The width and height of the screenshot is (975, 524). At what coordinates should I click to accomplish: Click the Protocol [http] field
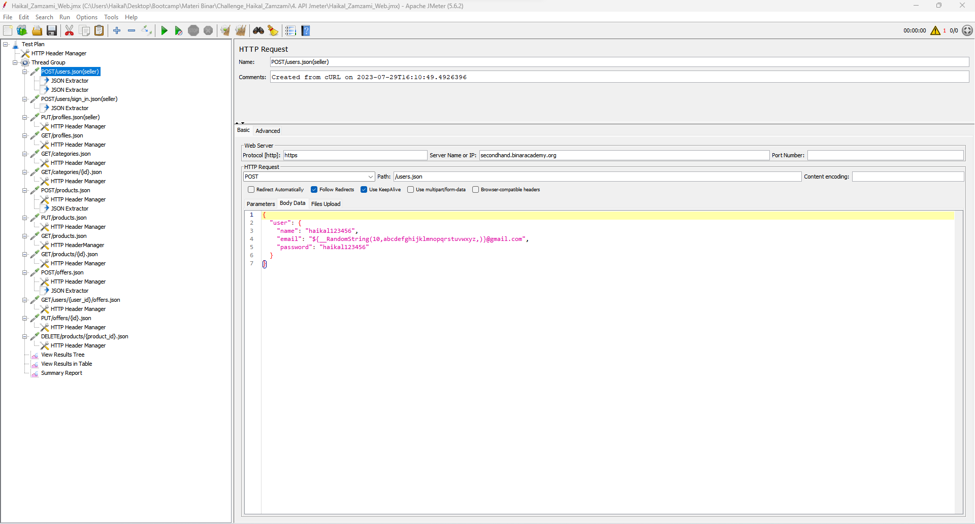(x=355, y=155)
